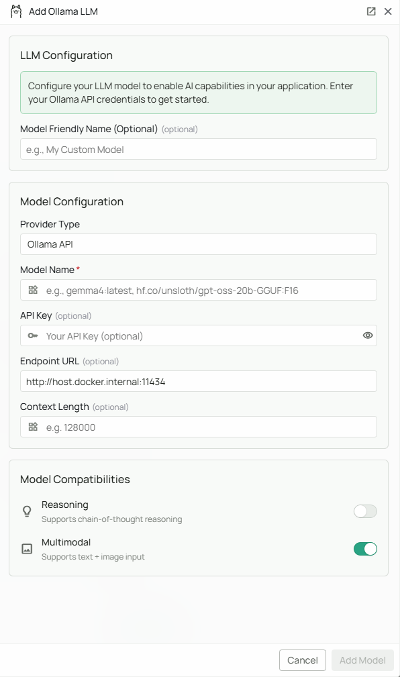Click the Reasoning lightbulb icon
Image resolution: width=400 pixels, height=677 pixels.
27,511
